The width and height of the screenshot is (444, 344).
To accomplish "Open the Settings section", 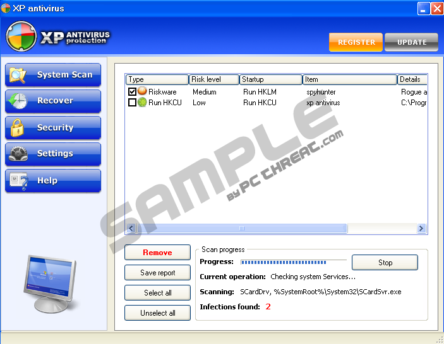I will pos(53,154).
